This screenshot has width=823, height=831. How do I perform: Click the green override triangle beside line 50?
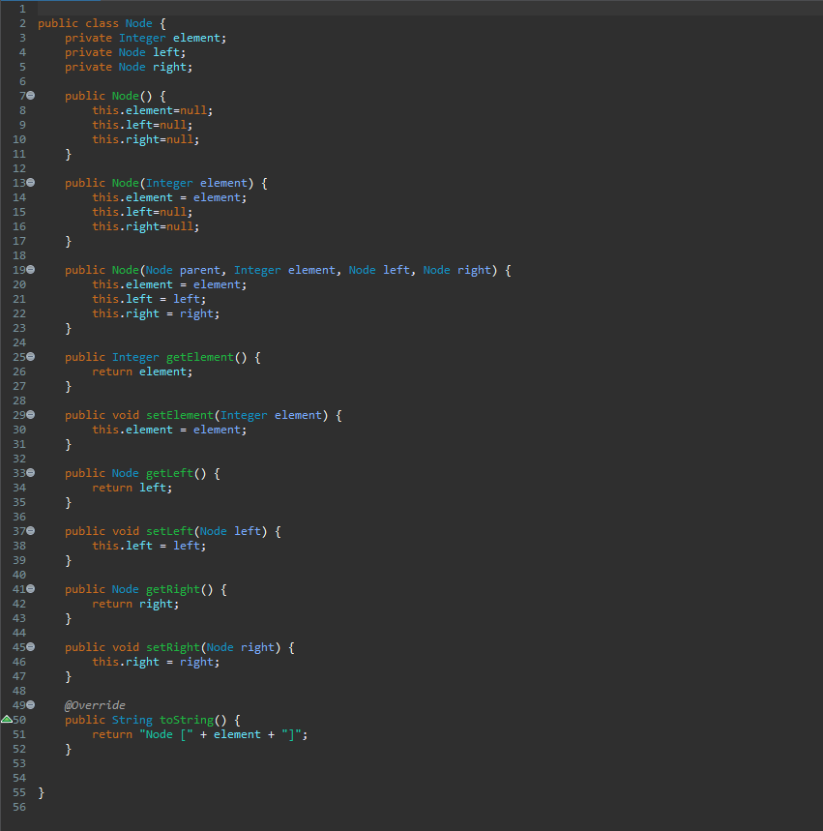7,720
